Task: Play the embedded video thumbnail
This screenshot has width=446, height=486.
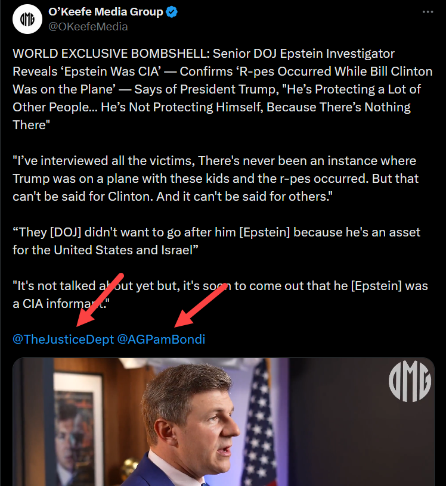Action: 223,422
